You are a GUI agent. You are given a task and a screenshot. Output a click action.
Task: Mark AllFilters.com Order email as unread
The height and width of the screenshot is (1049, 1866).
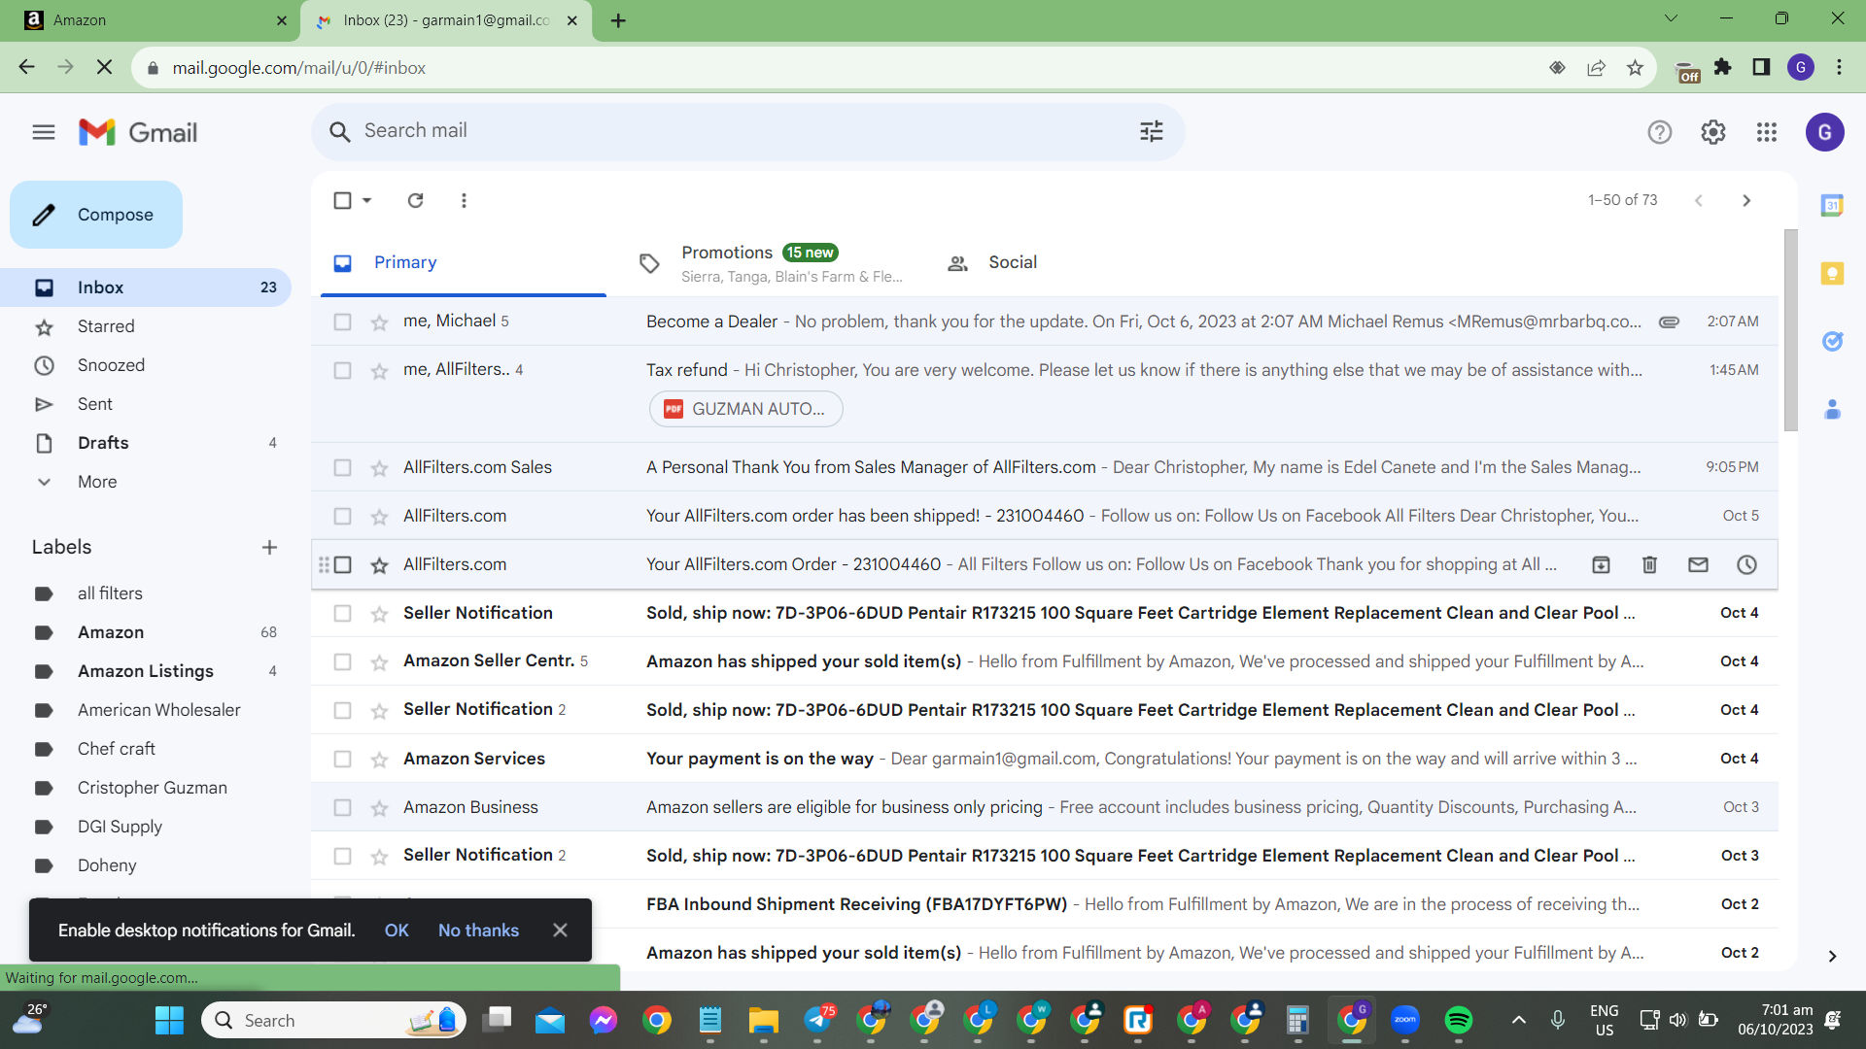(x=1698, y=564)
